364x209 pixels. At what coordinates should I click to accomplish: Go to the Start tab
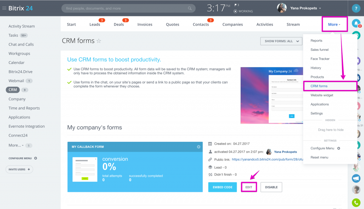71,25
